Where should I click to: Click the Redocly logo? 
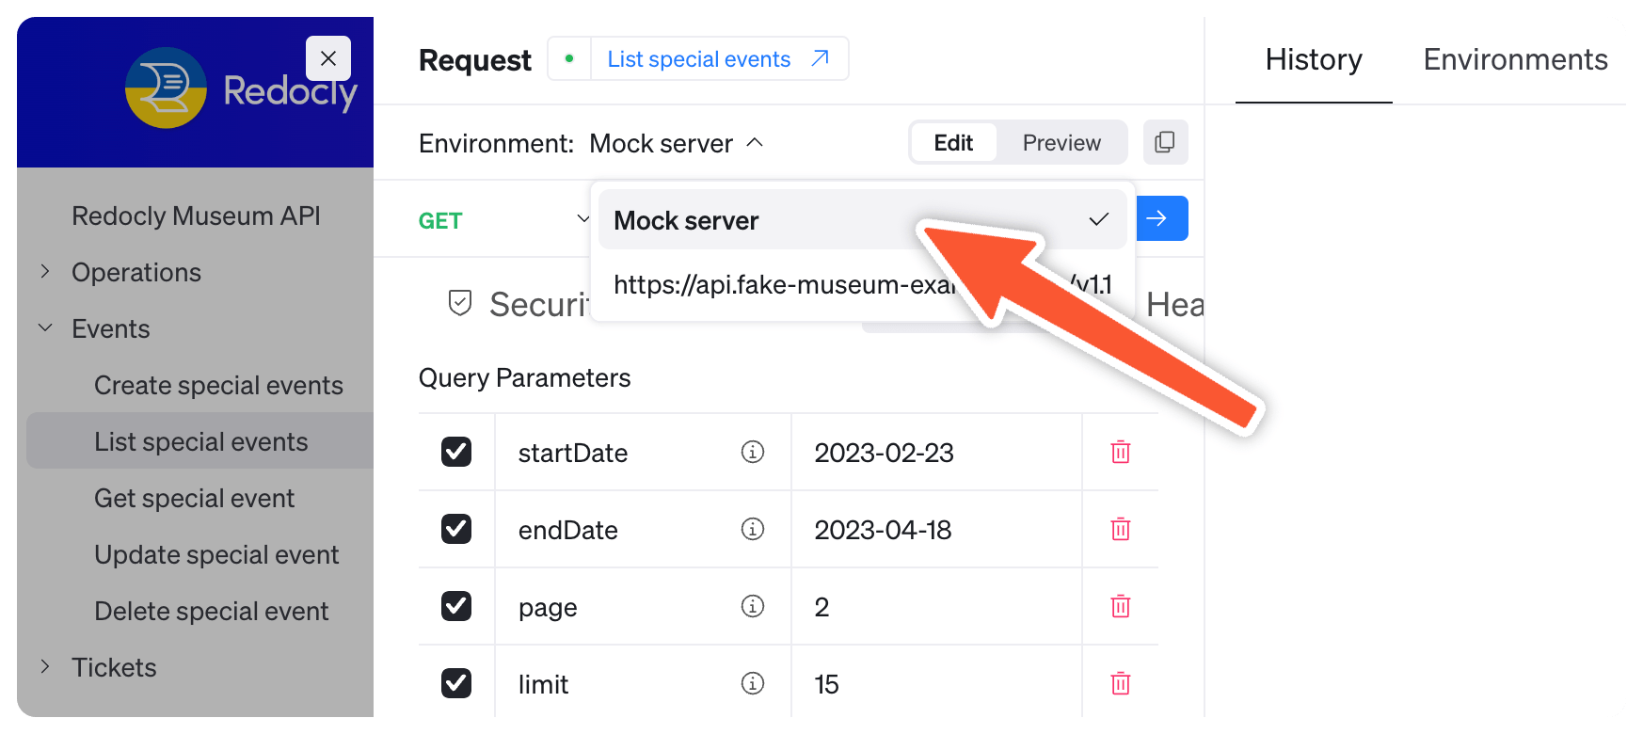click(242, 88)
